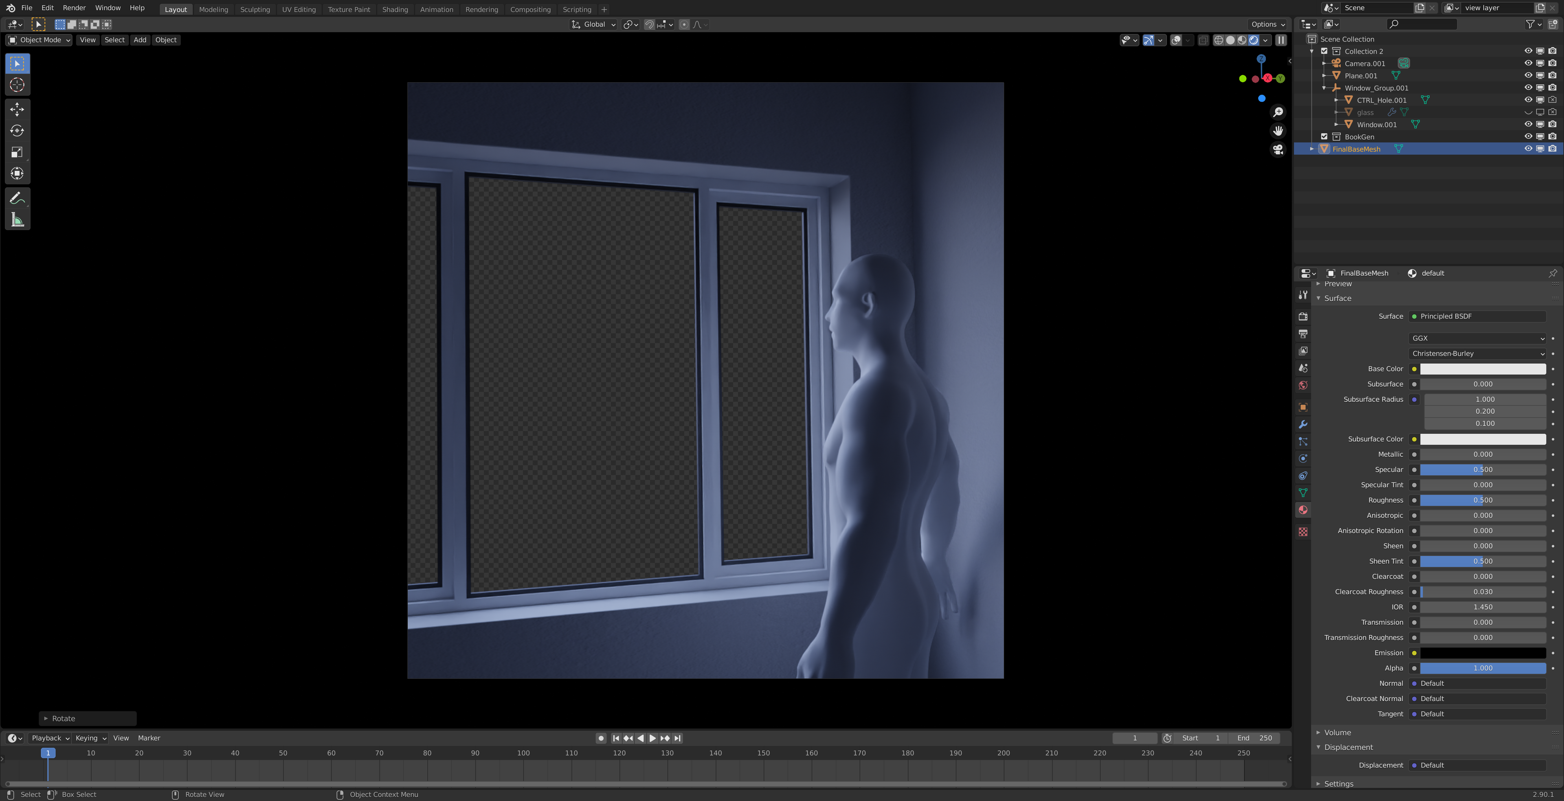The width and height of the screenshot is (1564, 801).
Task: Activate the Scale tool
Action: coord(17,152)
